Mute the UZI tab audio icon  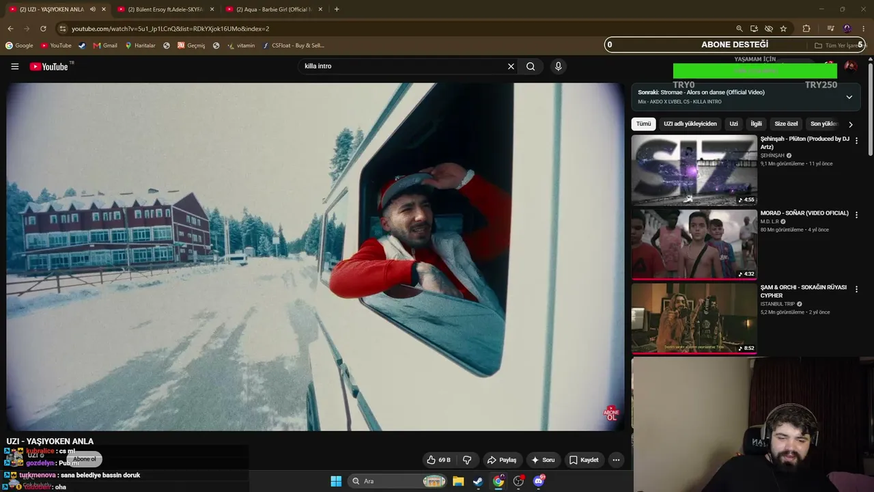pos(93,9)
